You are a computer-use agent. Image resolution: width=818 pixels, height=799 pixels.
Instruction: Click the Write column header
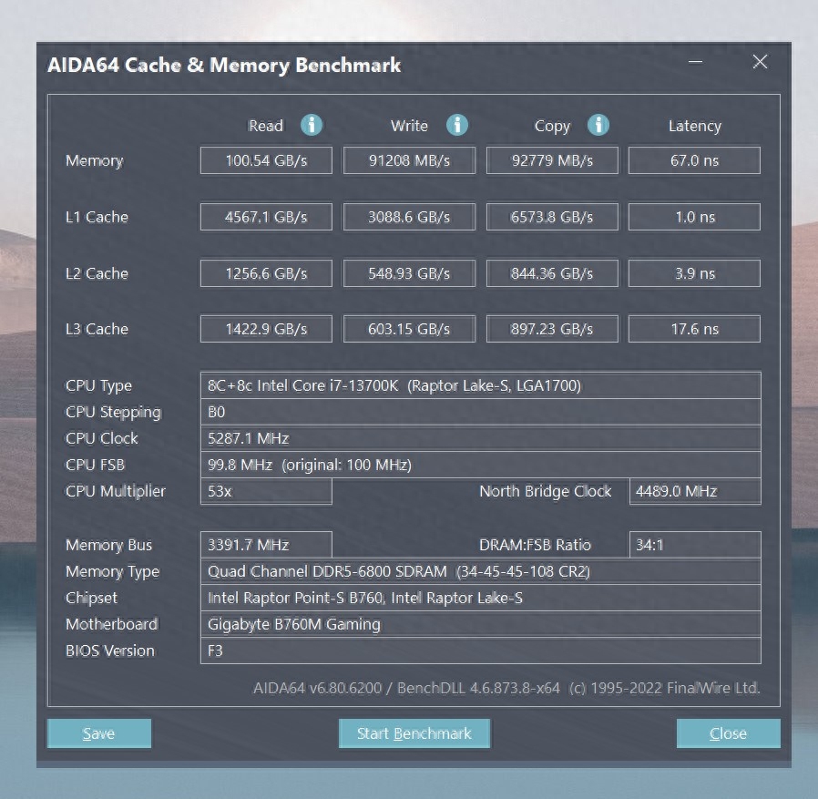coord(409,126)
